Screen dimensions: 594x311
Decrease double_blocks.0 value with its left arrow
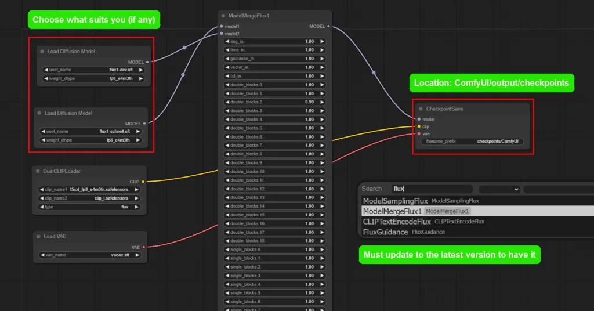pos(227,85)
